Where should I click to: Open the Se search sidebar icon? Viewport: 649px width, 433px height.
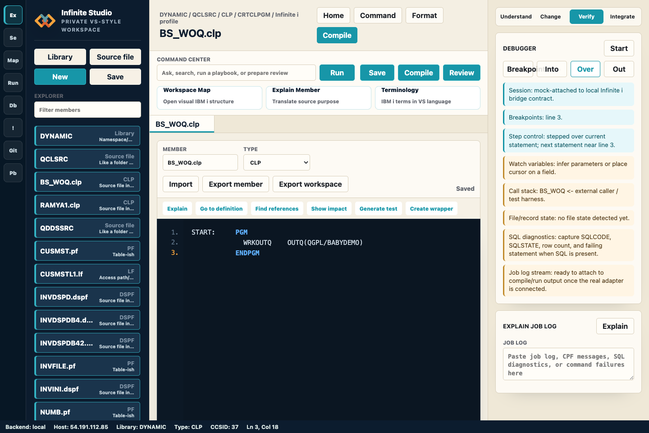tap(13, 37)
